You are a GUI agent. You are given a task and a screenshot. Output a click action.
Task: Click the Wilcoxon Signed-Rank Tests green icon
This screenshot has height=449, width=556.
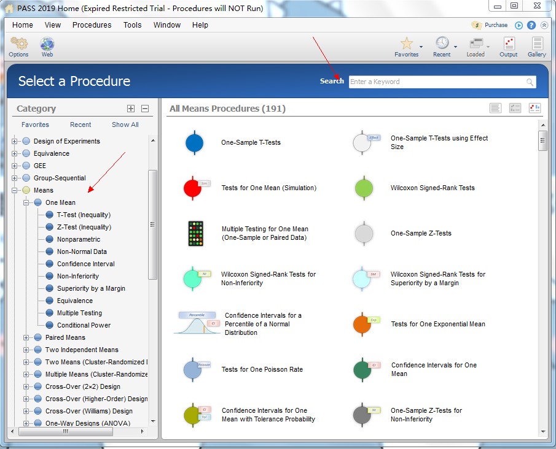(x=364, y=188)
